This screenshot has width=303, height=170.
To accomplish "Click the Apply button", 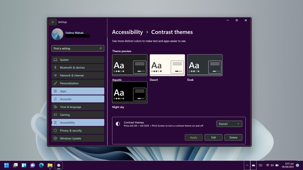I will coord(194,137).
